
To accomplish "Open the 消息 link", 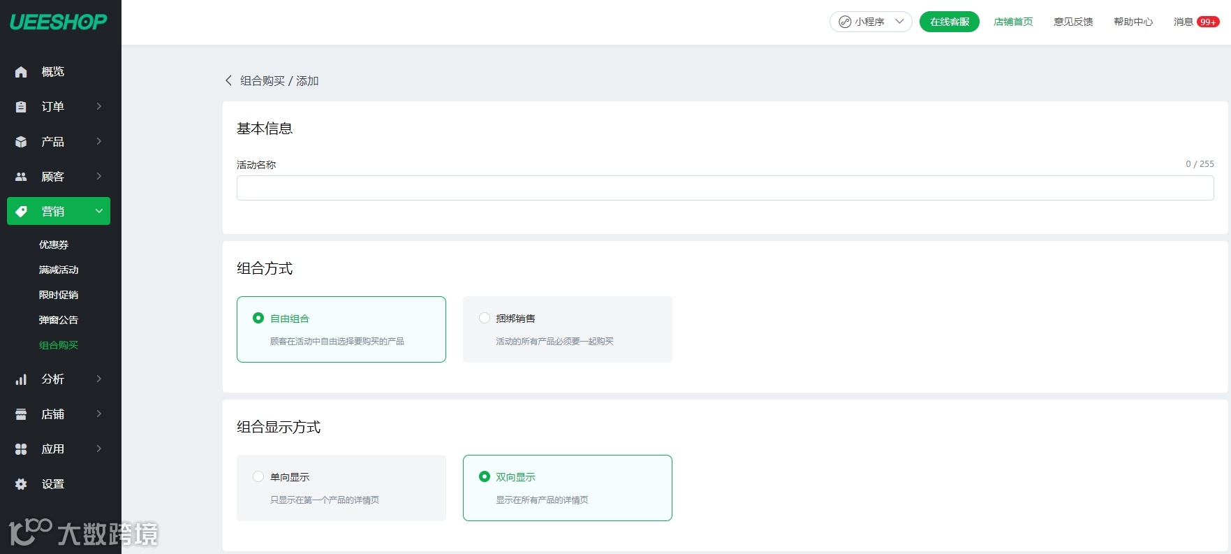I will [x=1184, y=22].
